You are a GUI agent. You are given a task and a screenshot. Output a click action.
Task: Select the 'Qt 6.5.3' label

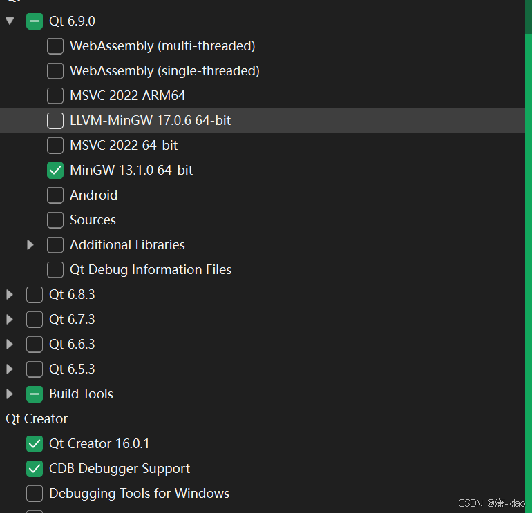point(72,369)
